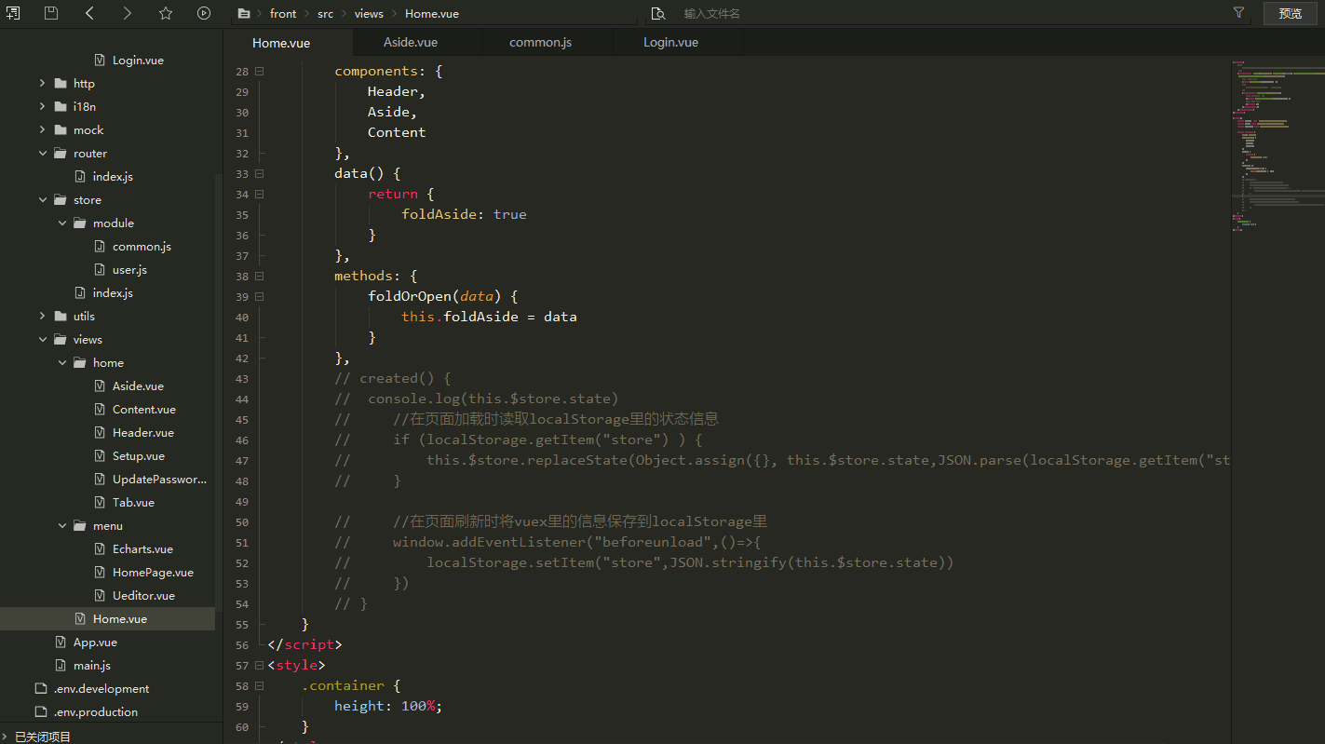Image resolution: width=1325 pixels, height=744 pixels.
Task: Click the Vue icon for App.vue
Action: 61,642
